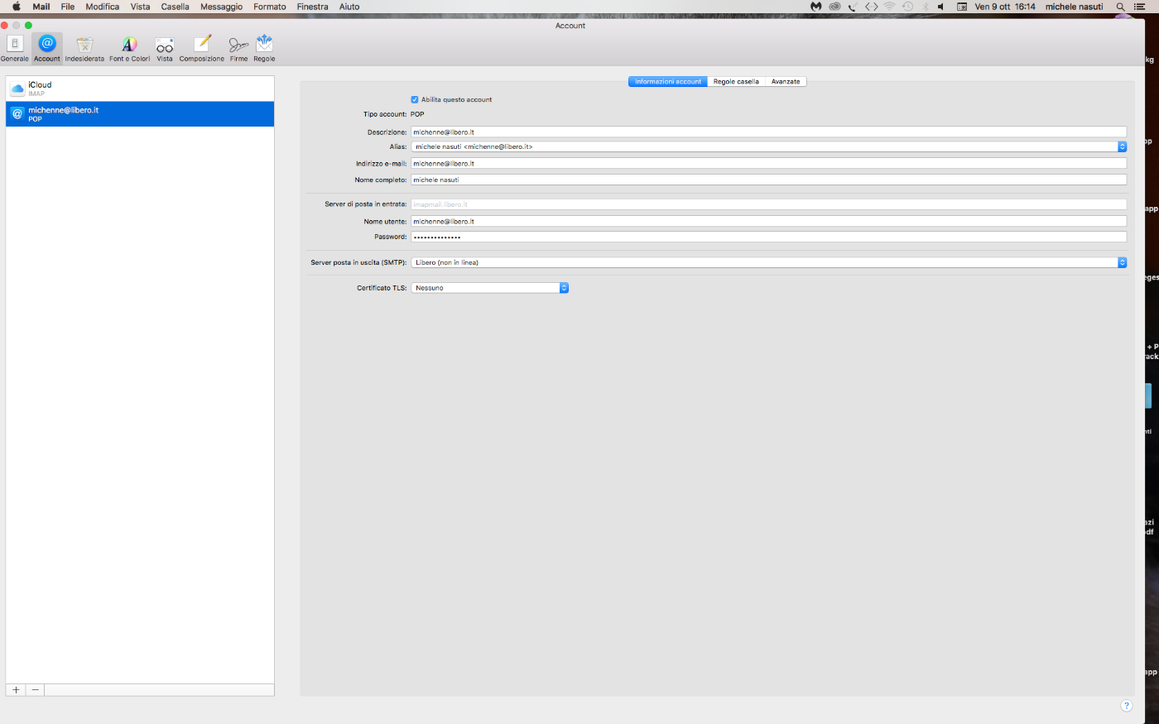This screenshot has height=724, width=1159.
Task: Click the angle brackets menu bar icon
Action: (x=871, y=7)
